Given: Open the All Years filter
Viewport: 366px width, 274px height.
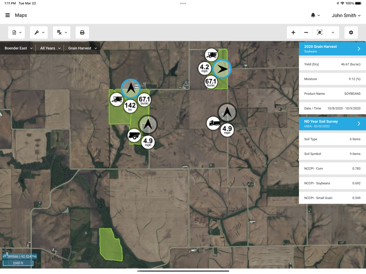Looking at the screenshot, I should (50, 48).
